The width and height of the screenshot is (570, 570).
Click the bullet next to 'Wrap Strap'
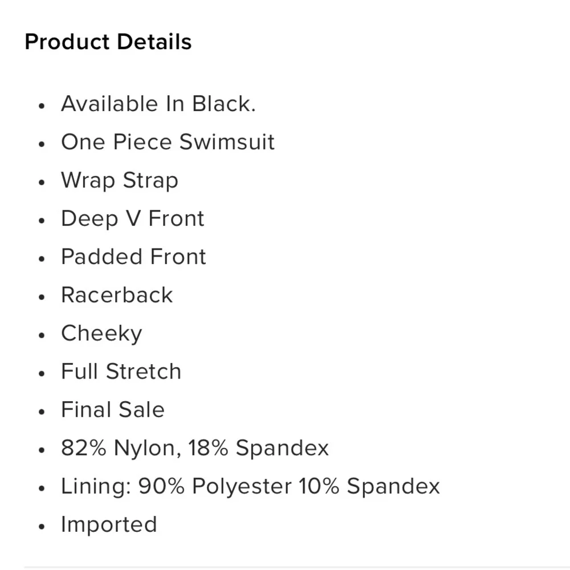41,182
